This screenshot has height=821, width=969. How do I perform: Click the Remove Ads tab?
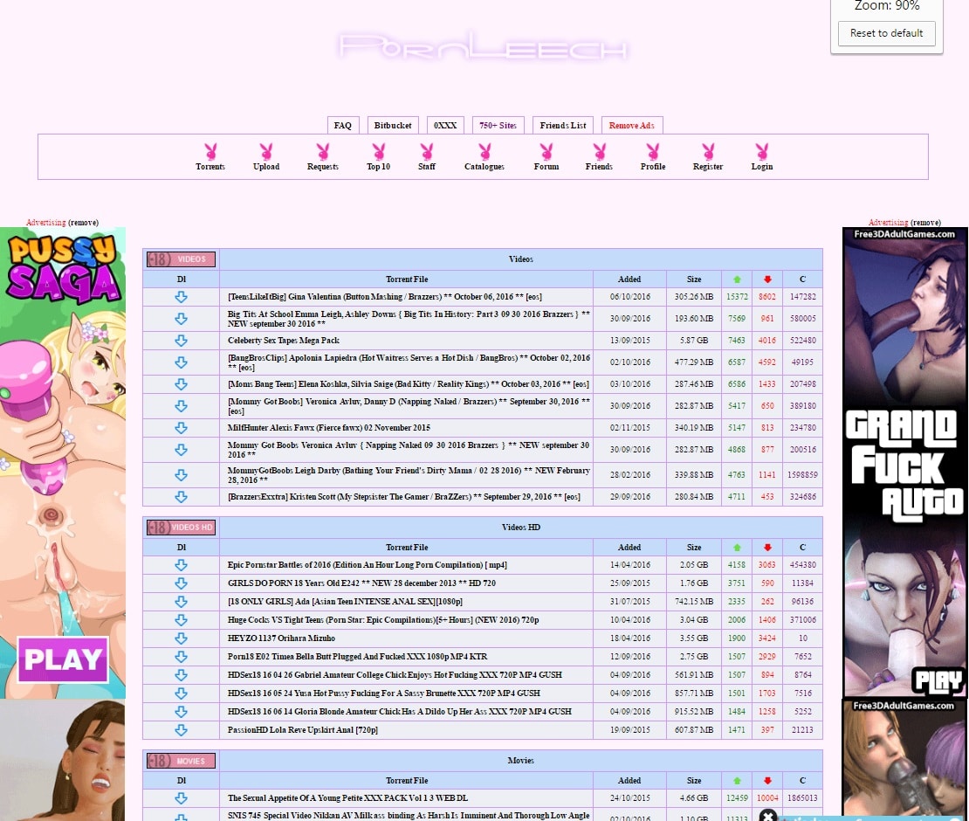coord(631,126)
